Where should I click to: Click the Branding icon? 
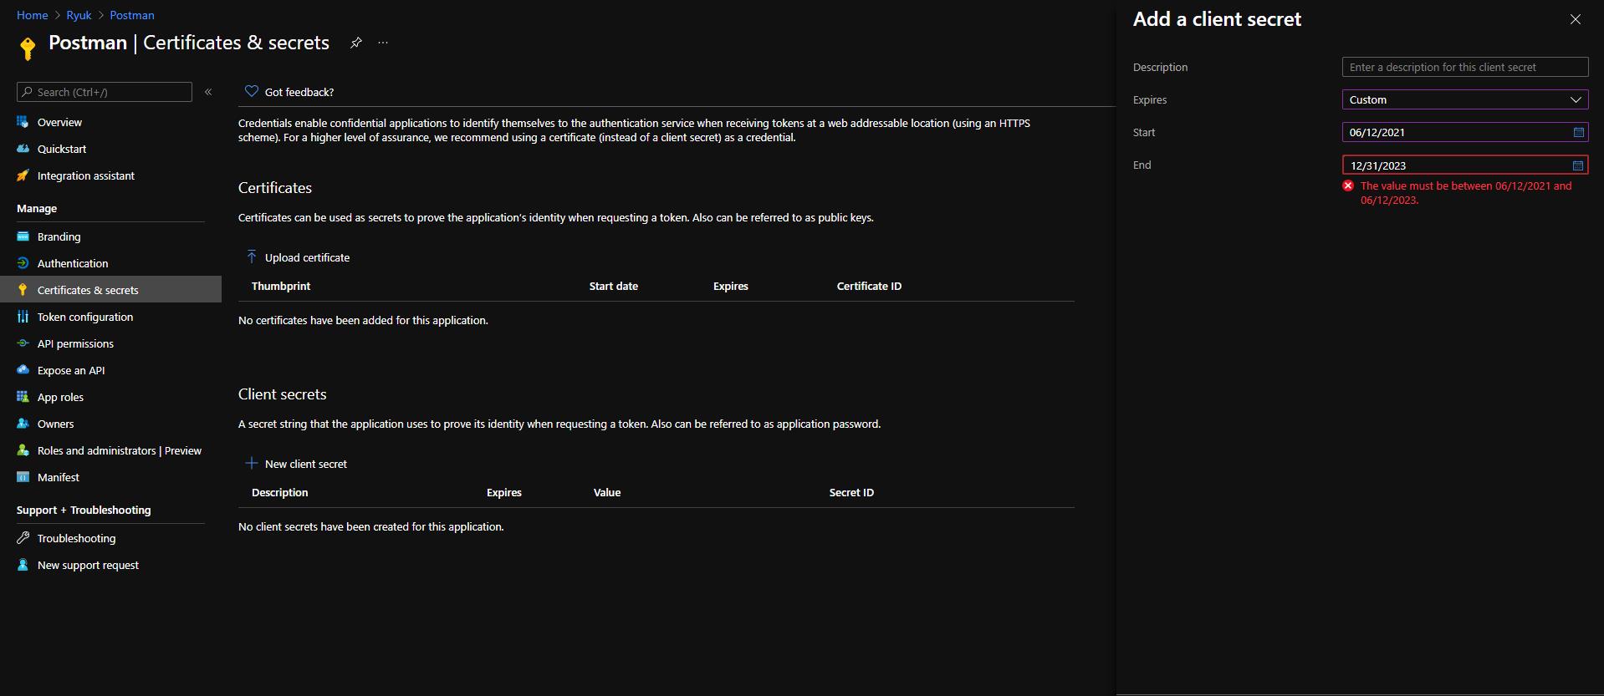(23, 236)
